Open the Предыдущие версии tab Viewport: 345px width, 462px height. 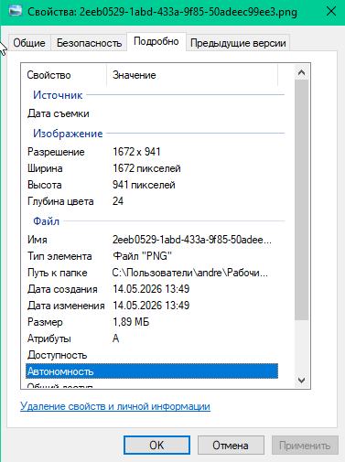click(x=238, y=43)
